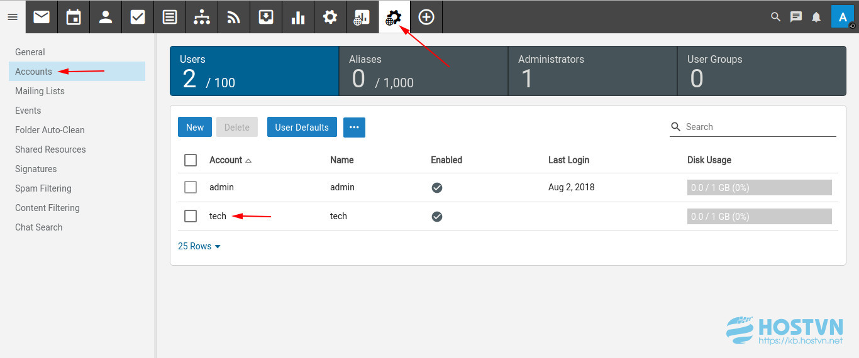
Task: Click the Delete button
Action: click(237, 127)
